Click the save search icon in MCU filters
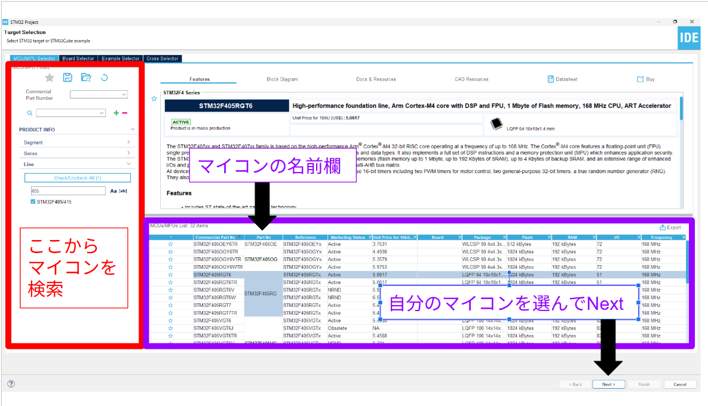Image resolution: width=708 pixels, height=406 pixels. click(x=68, y=78)
